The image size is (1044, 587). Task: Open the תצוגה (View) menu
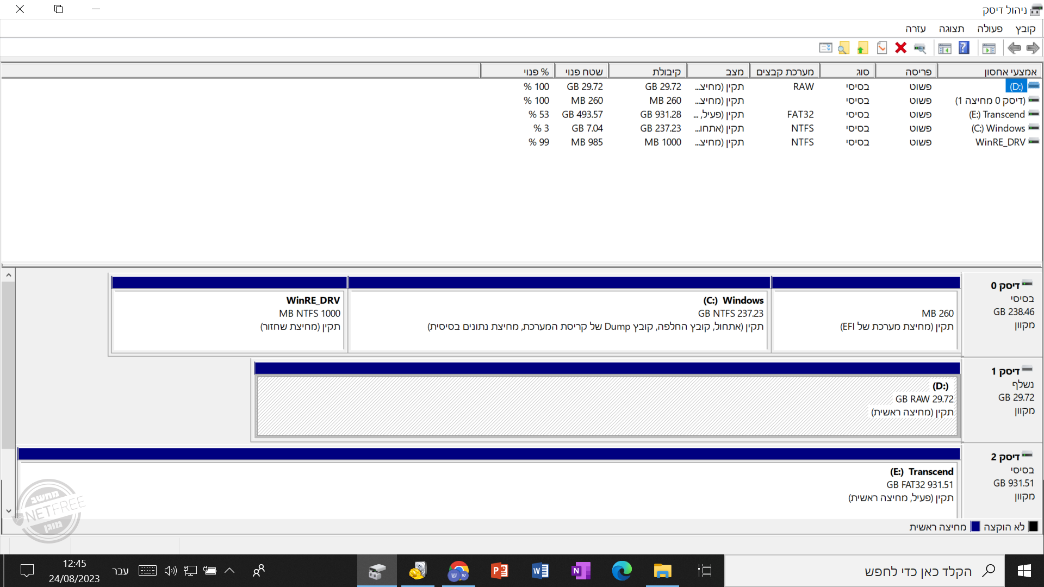[951, 29]
